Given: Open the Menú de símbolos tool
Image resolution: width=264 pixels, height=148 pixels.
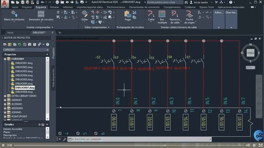Looking at the screenshot, I should click(14, 16).
